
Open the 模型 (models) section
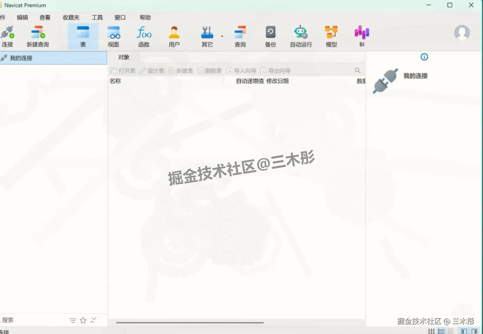[331, 36]
